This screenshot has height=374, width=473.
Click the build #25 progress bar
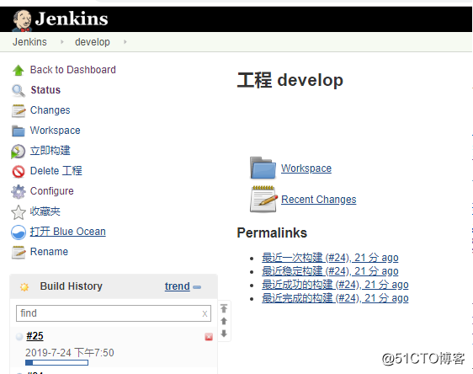point(57,362)
